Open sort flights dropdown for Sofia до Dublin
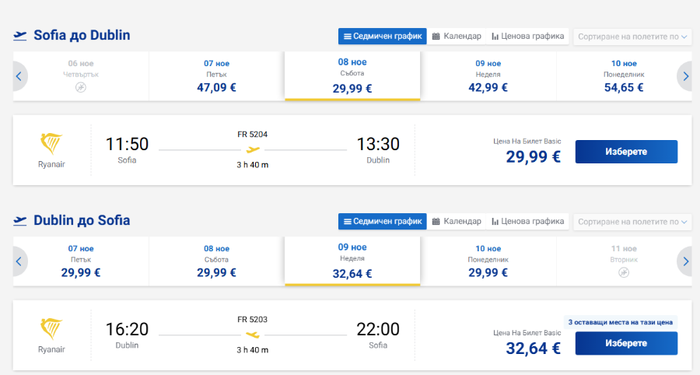Viewport: 700px width, 375px height. pos(632,37)
